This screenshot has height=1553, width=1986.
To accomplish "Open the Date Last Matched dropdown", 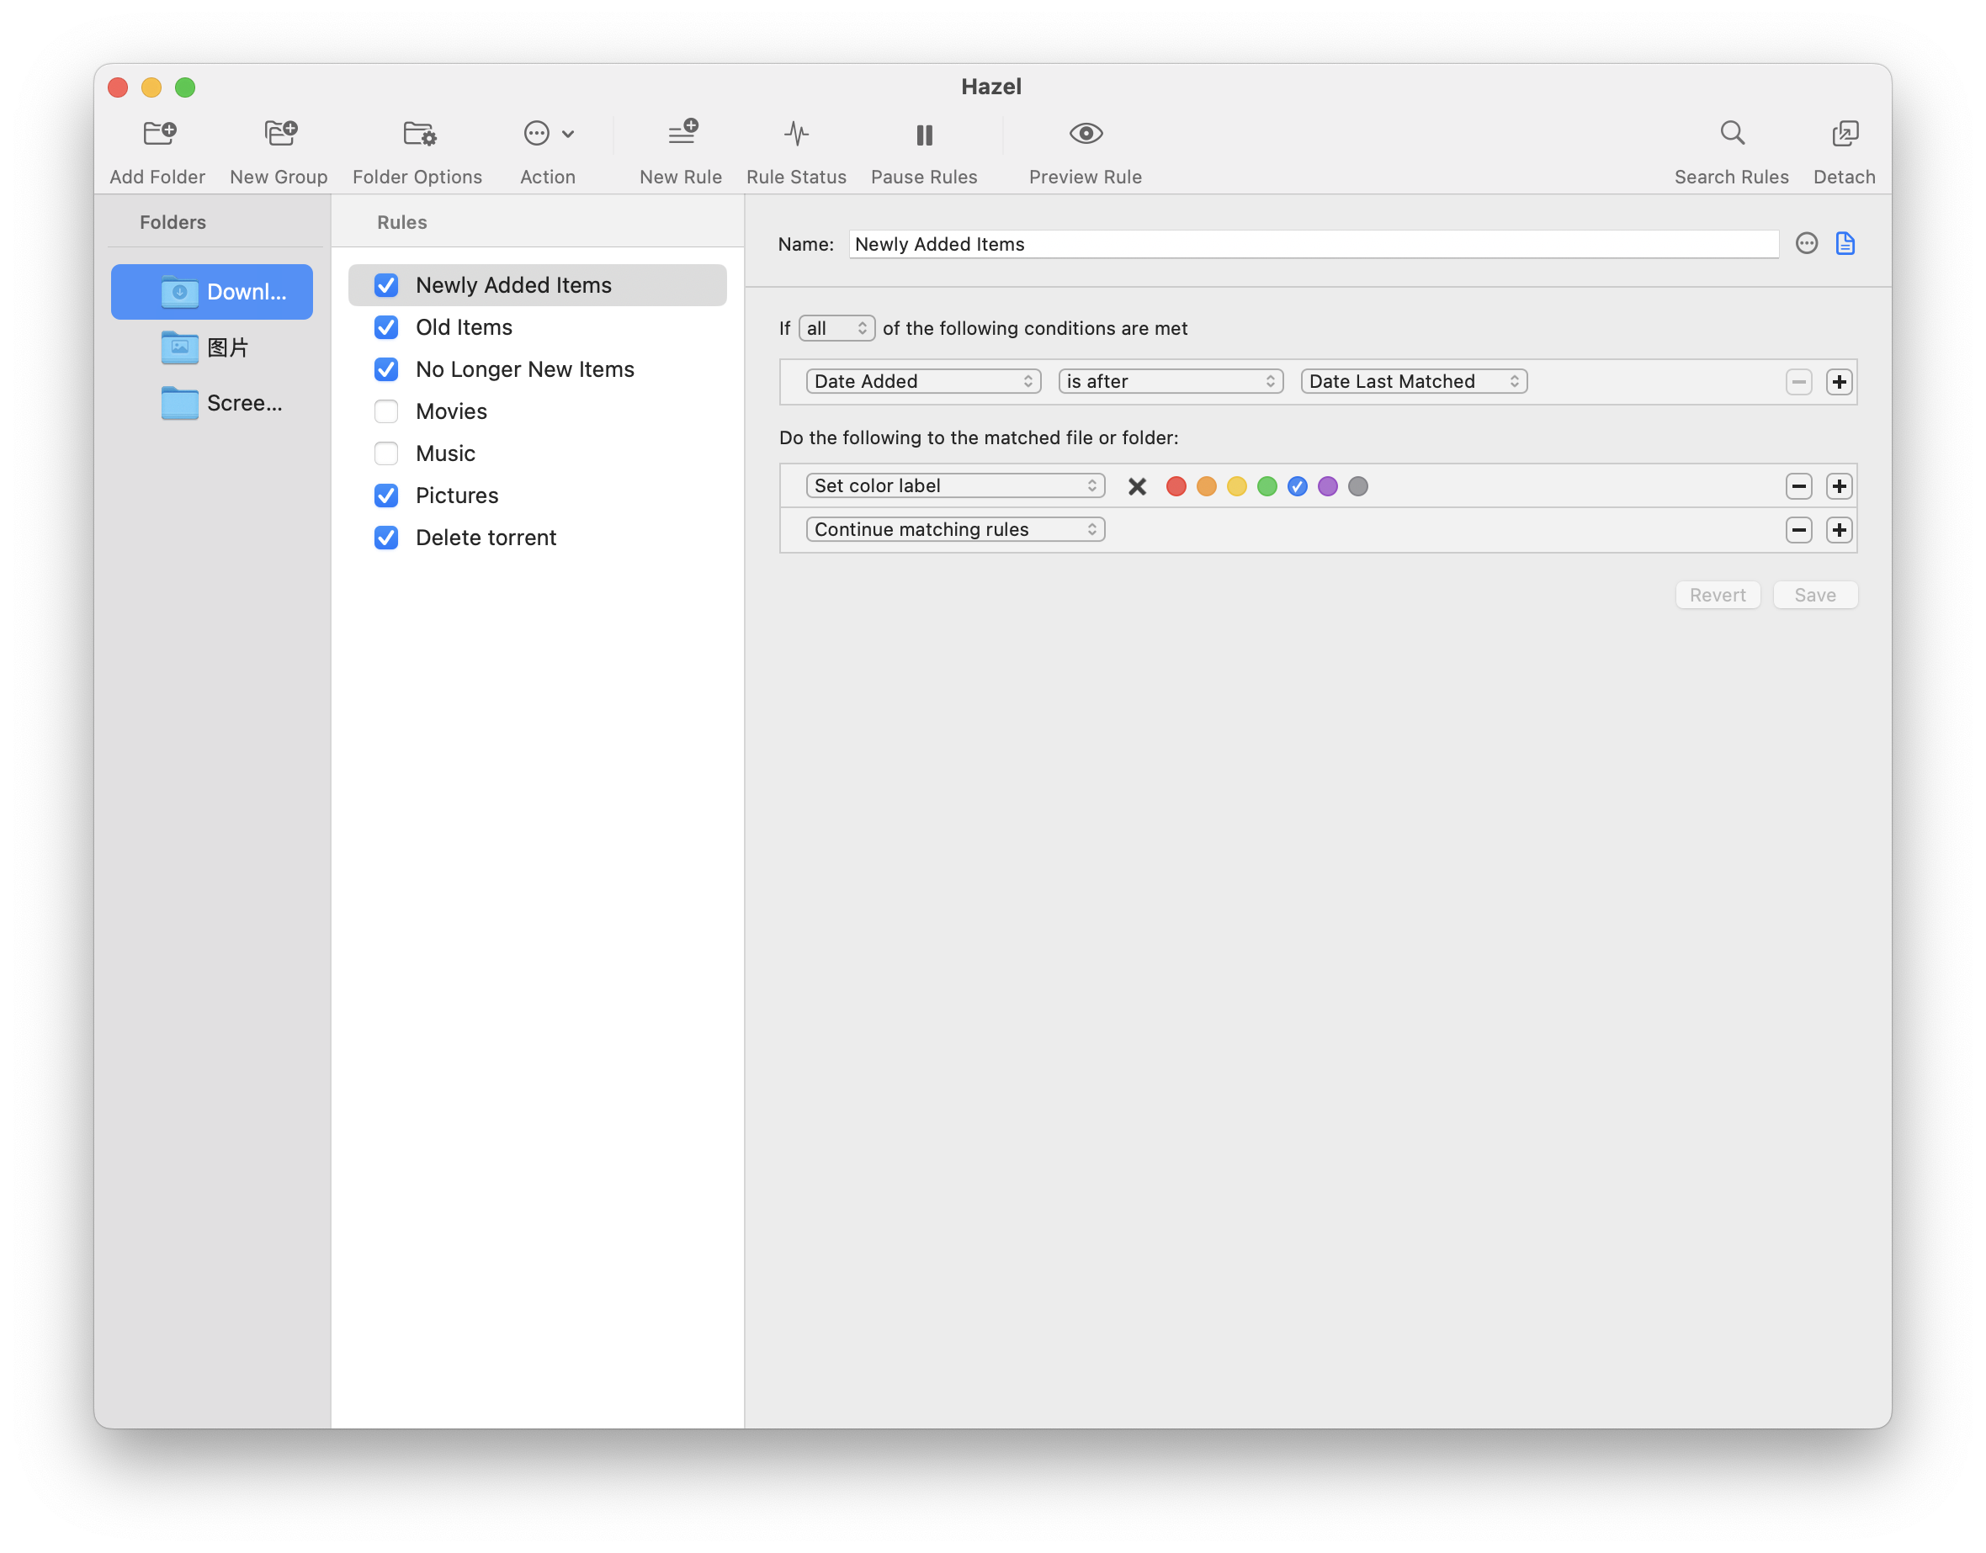I will click(x=1413, y=382).
